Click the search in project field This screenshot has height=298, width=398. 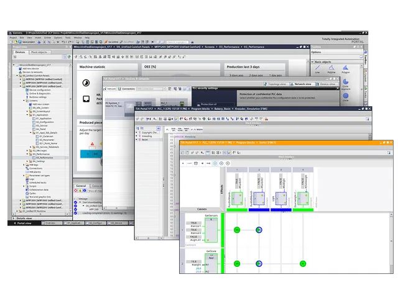[177, 42]
